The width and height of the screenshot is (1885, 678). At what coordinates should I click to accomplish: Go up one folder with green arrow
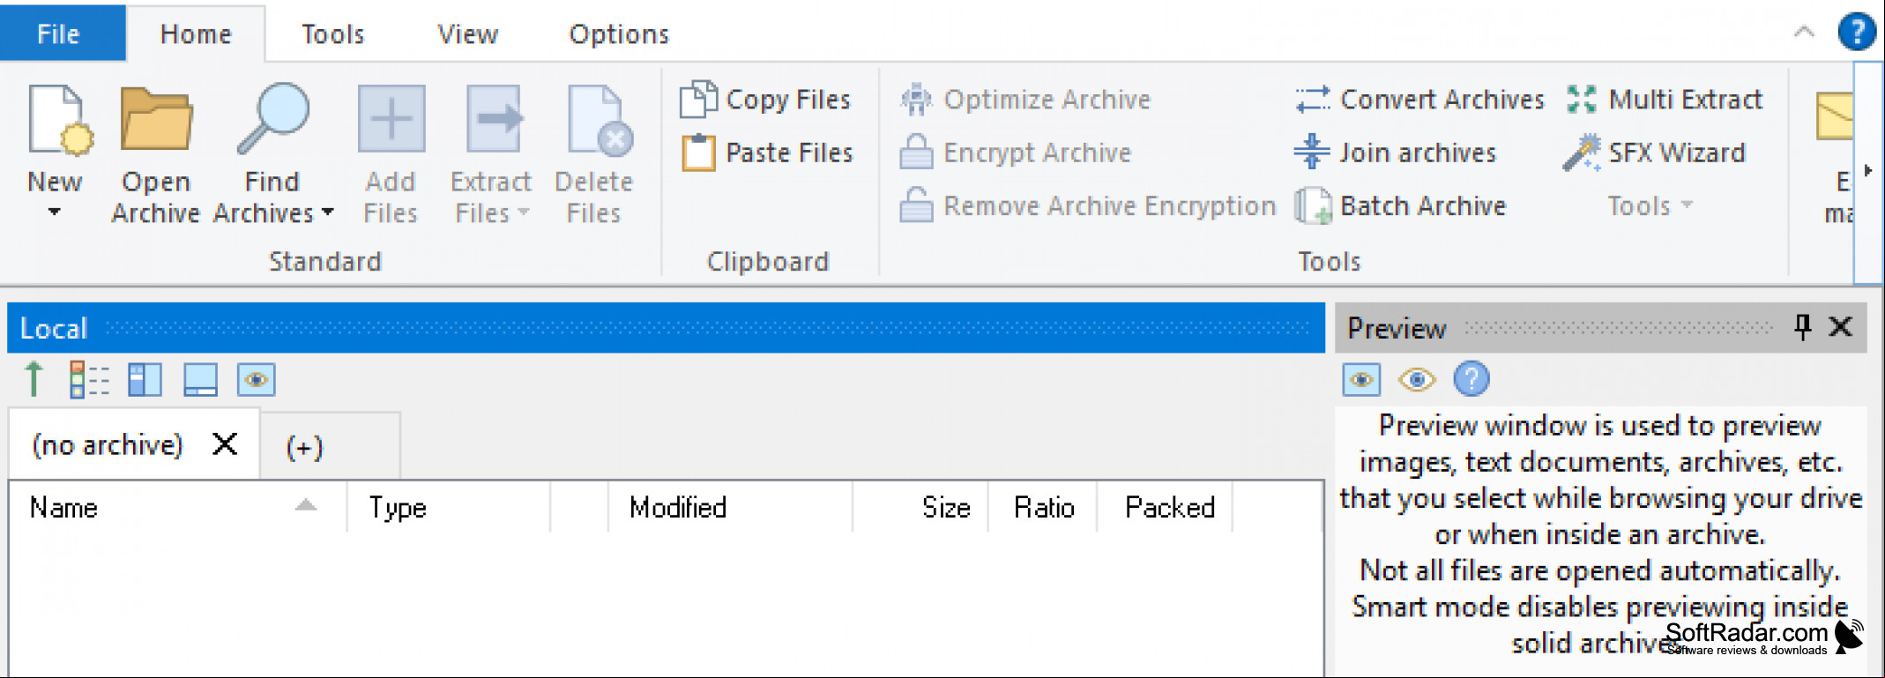tap(34, 379)
